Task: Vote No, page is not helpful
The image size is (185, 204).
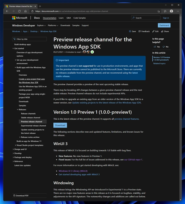Action: click(166, 47)
